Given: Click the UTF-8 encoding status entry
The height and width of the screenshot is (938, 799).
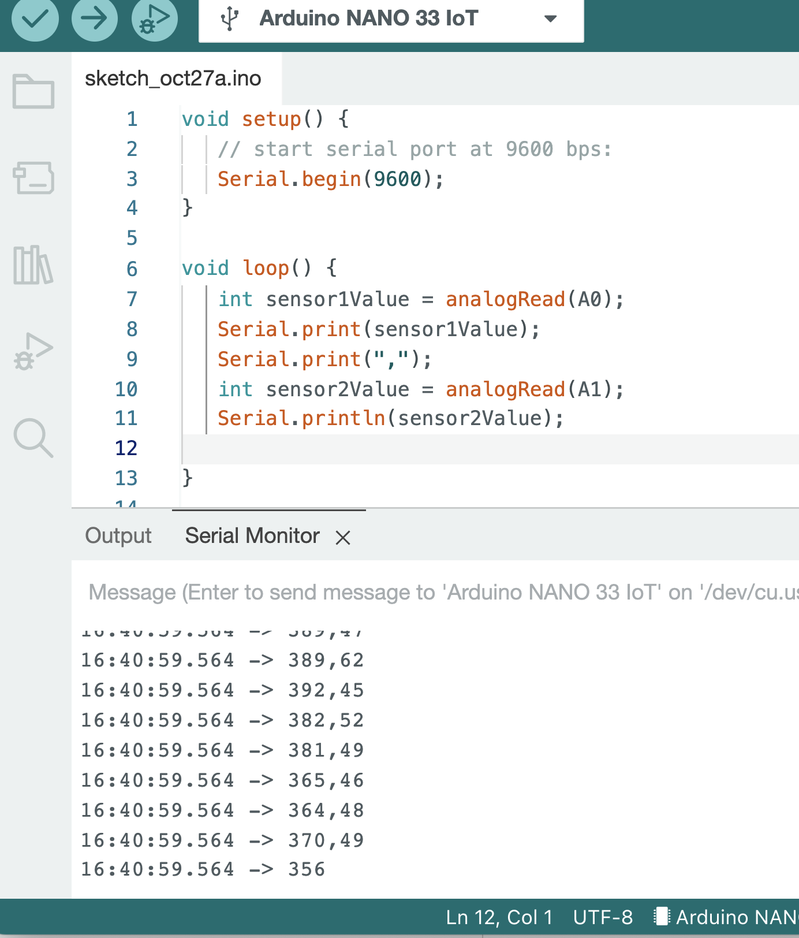Looking at the screenshot, I should (x=603, y=917).
